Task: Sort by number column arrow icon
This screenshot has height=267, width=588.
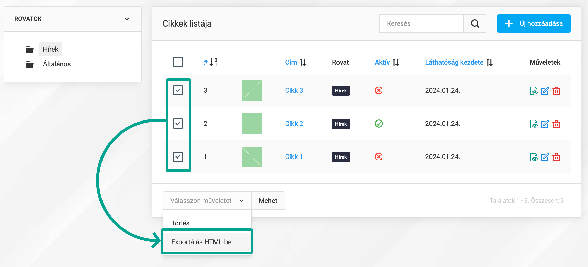Action: [x=213, y=62]
